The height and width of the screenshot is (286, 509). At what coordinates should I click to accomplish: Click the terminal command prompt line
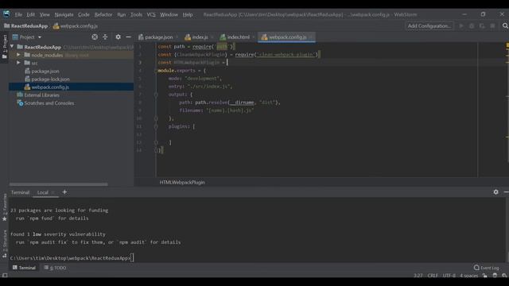click(x=72, y=258)
